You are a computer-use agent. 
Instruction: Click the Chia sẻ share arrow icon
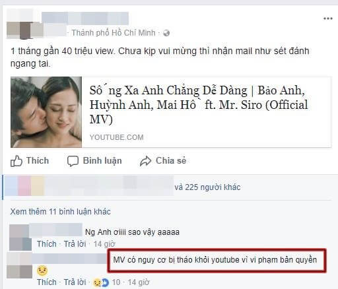click(145, 161)
